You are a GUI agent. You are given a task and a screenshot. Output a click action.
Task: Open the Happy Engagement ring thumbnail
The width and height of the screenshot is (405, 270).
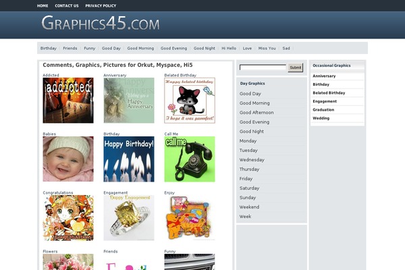tap(129, 218)
